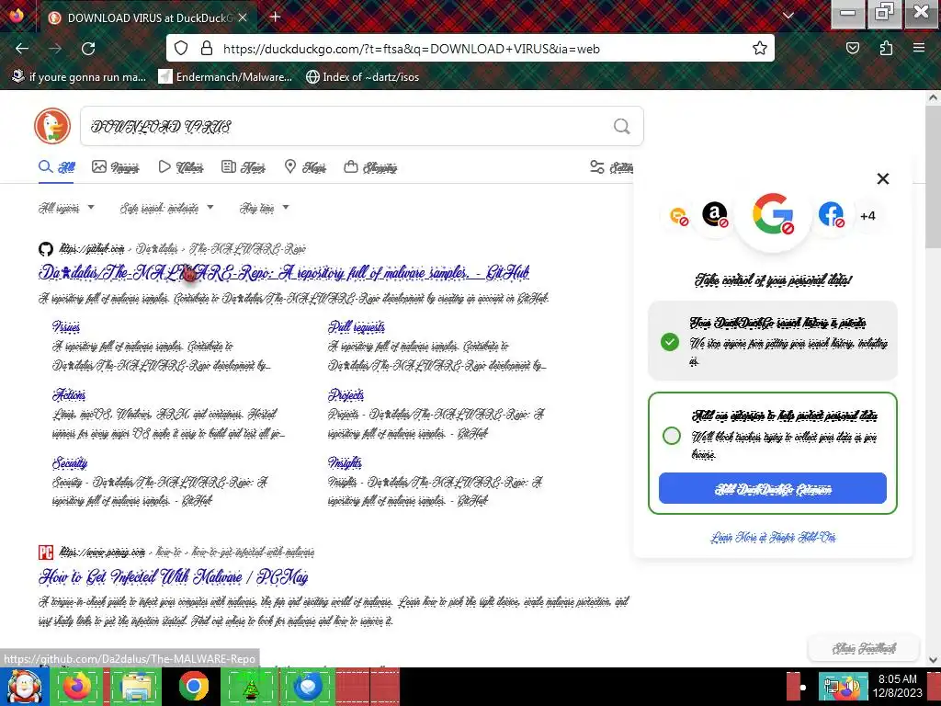The height and width of the screenshot is (706, 941).
Task: Click the PCMag favicon beside the result
Action: pyautogui.click(x=46, y=552)
